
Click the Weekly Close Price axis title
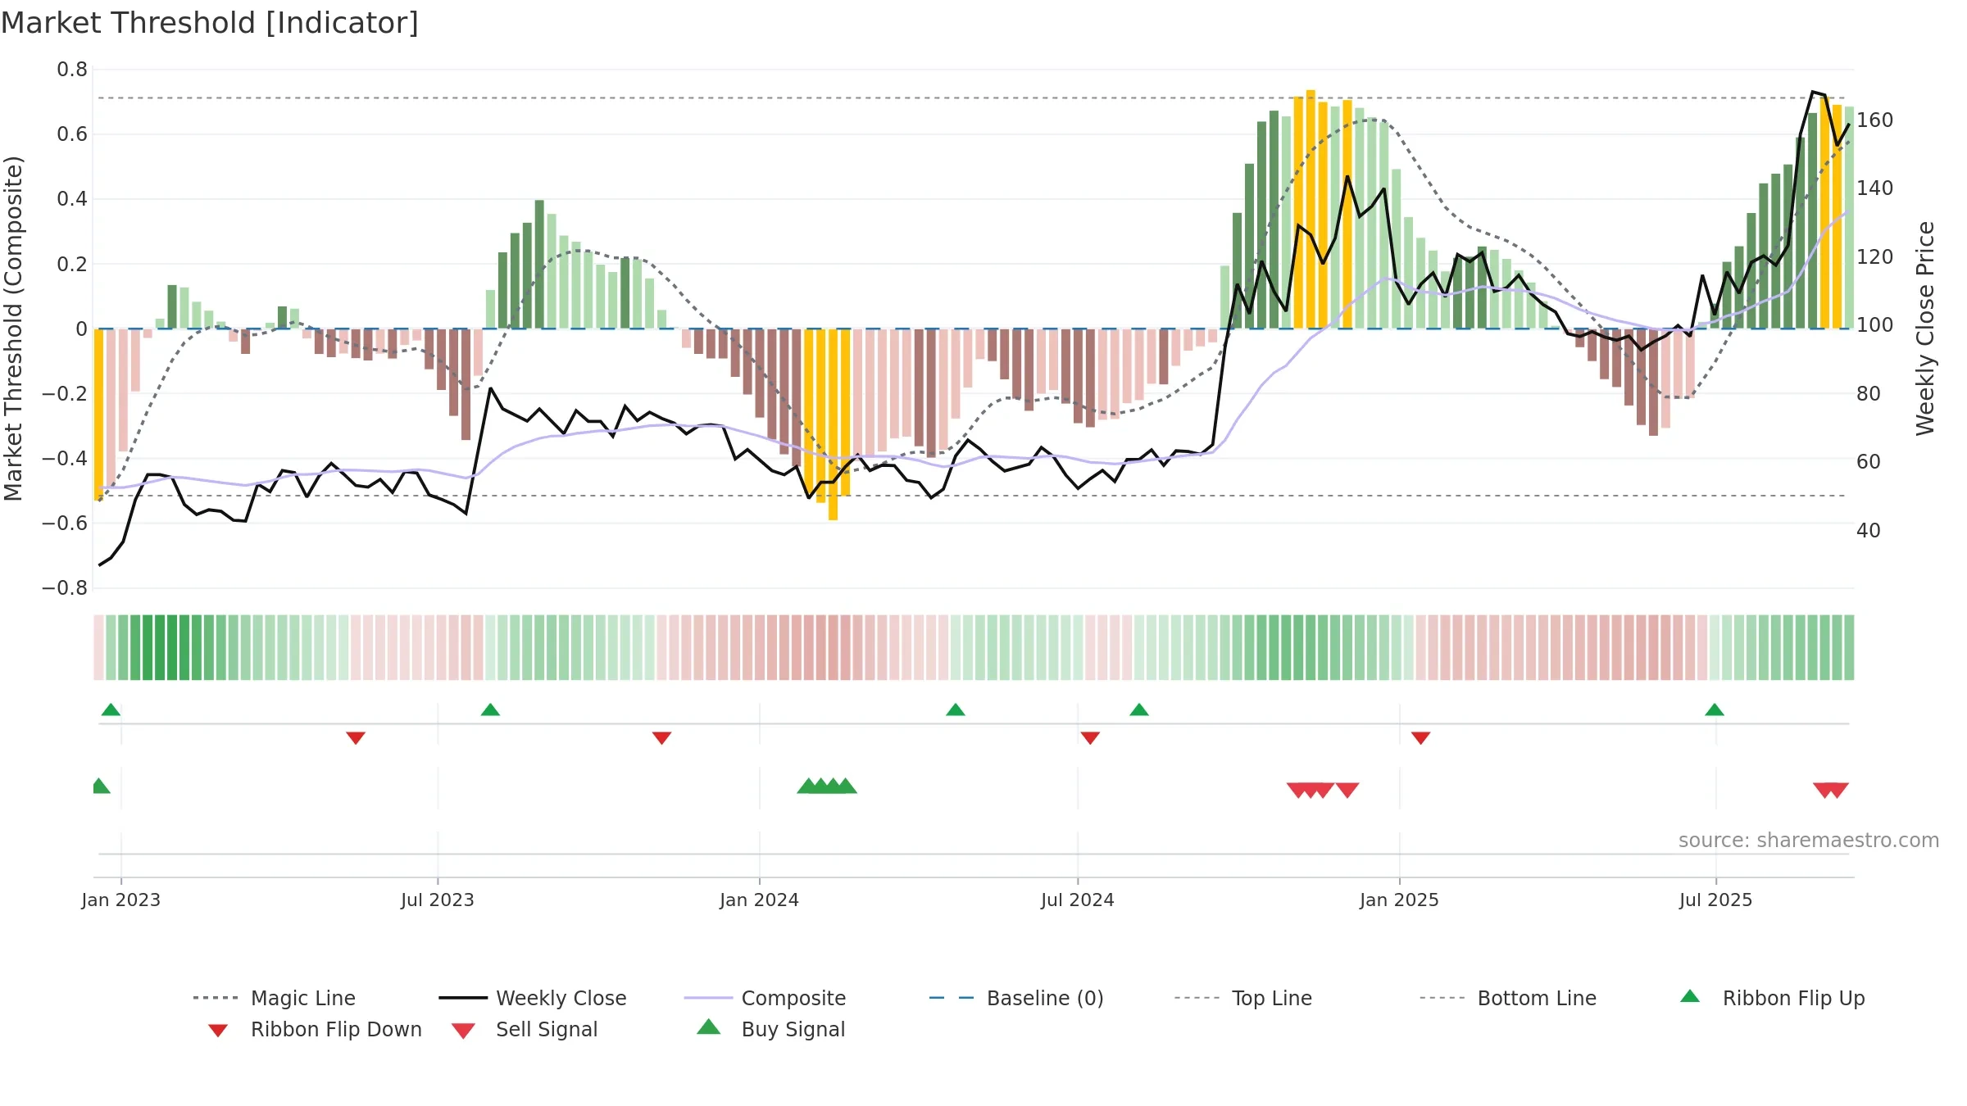tap(1925, 329)
